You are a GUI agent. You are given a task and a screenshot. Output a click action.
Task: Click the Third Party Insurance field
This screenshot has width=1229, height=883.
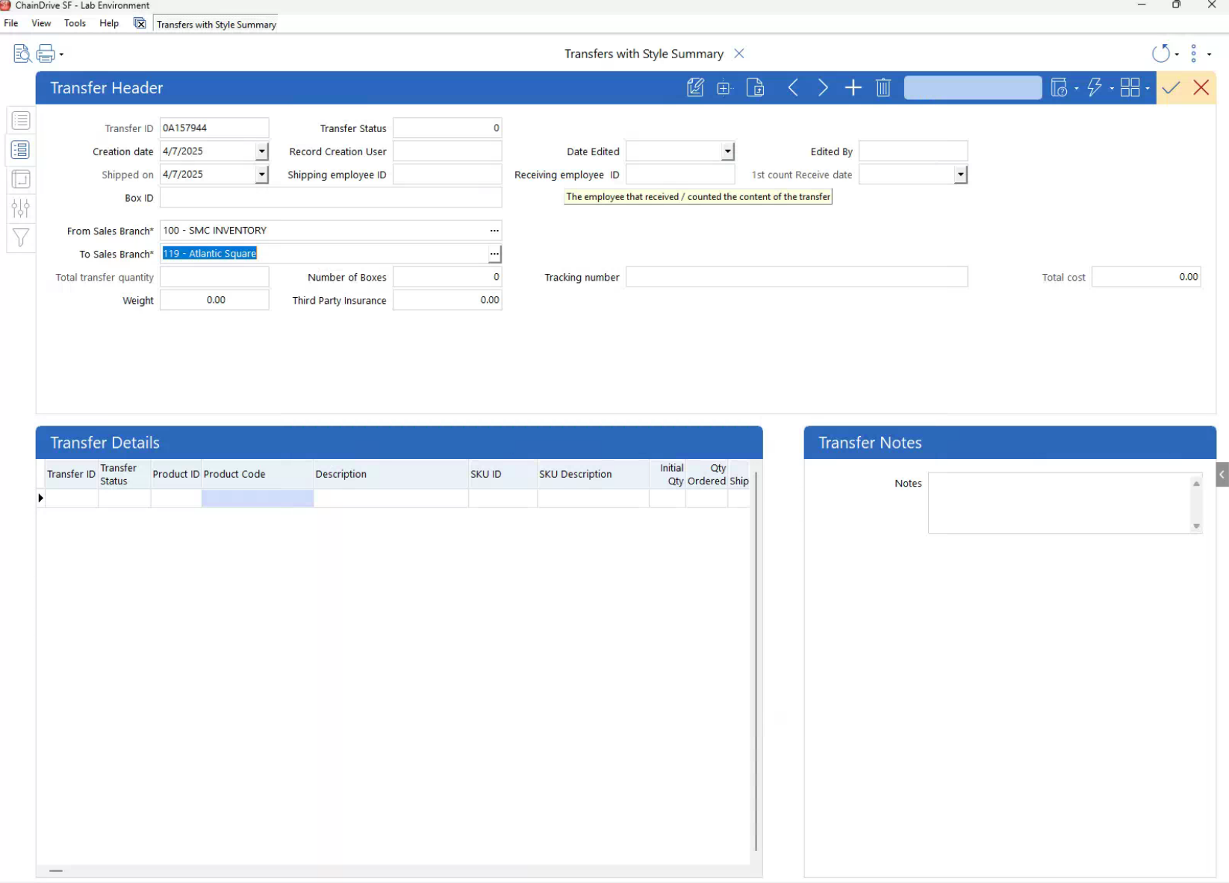447,300
